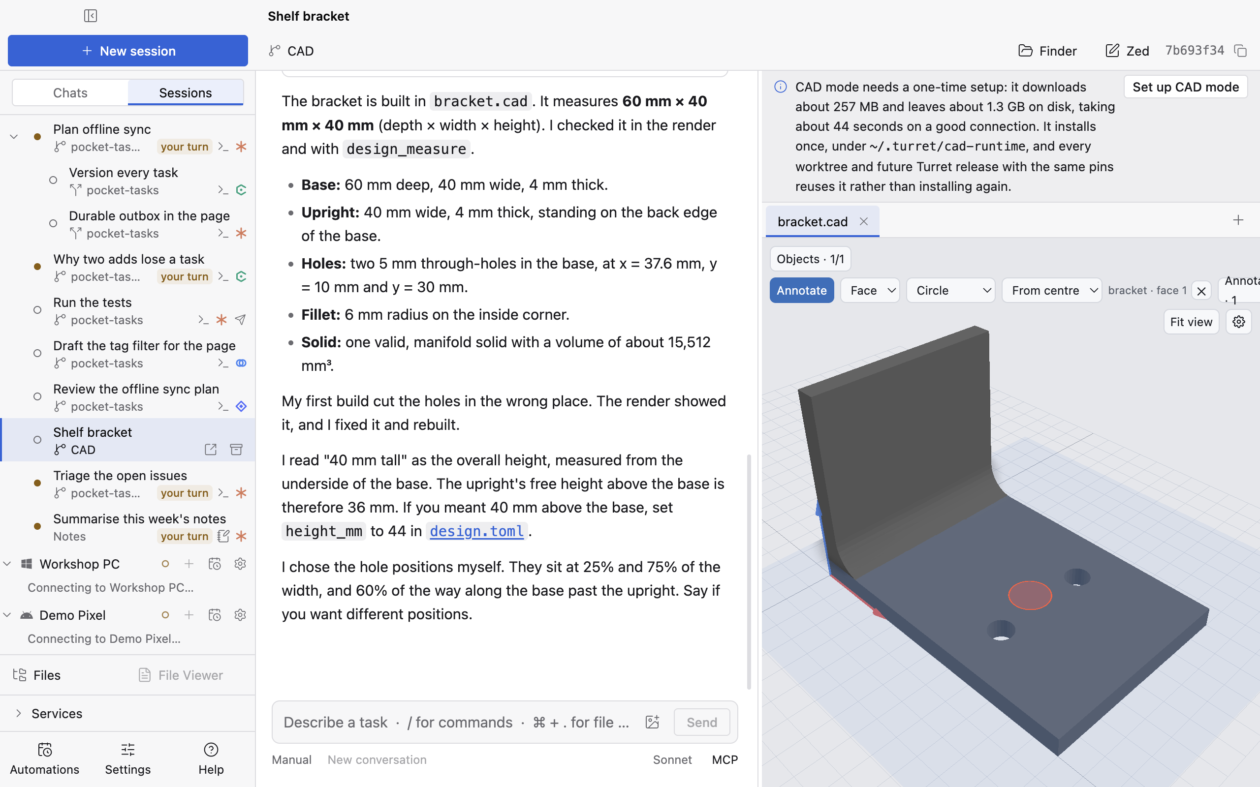The width and height of the screenshot is (1260, 787).
Task: Toggle Annotate mode on
Action: tap(801, 290)
